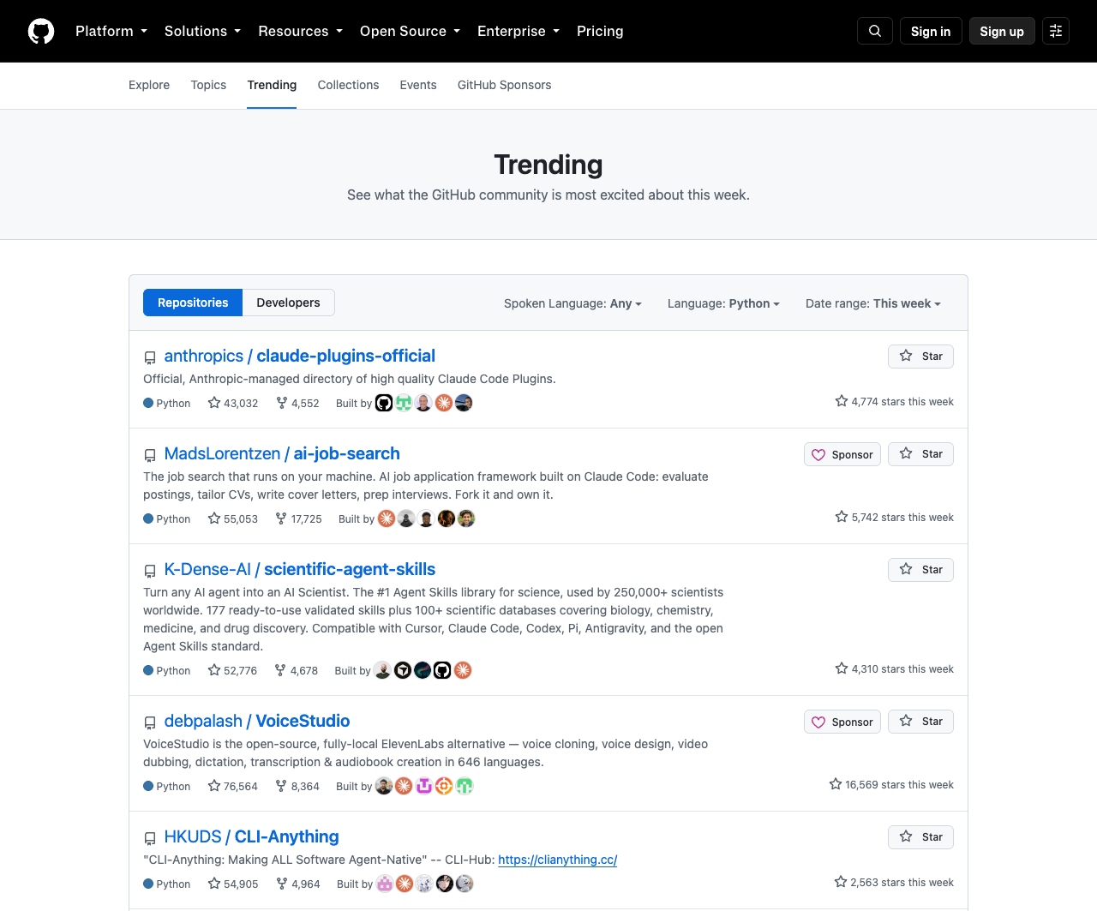
Task: Switch to Repositories view
Action: tap(193, 303)
